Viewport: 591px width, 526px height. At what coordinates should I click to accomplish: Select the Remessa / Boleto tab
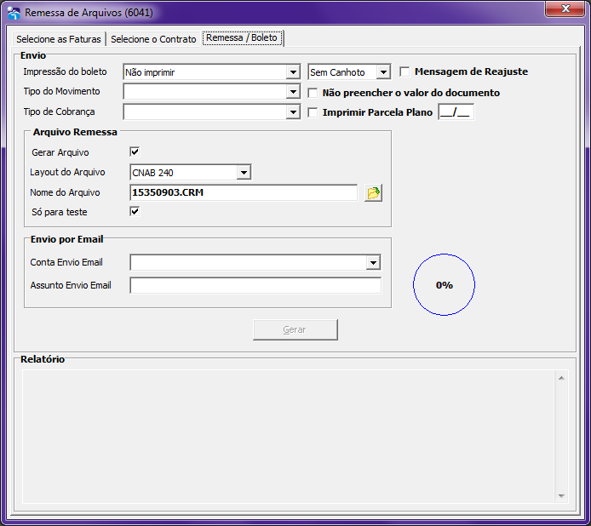point(242,37)
